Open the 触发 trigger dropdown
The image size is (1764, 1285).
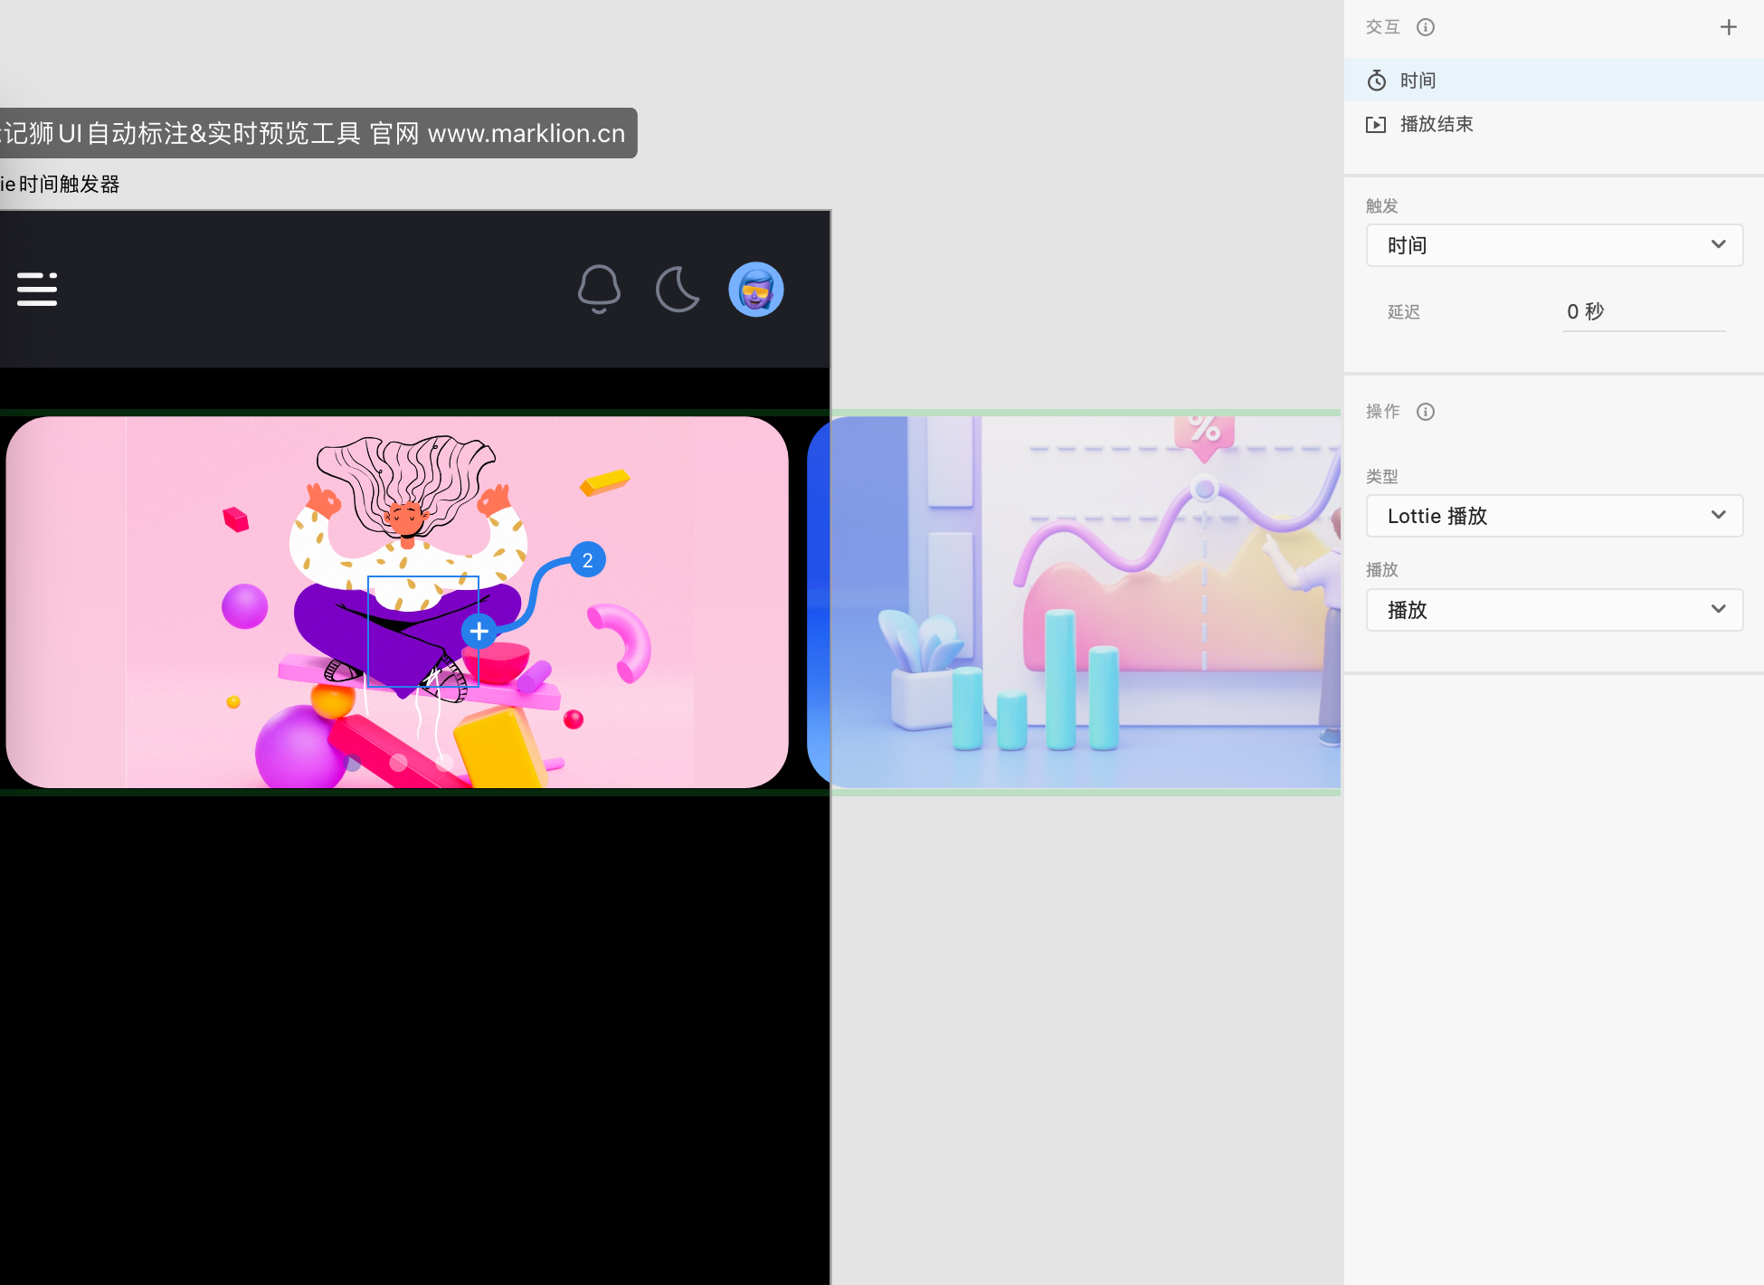(1554, 245)
